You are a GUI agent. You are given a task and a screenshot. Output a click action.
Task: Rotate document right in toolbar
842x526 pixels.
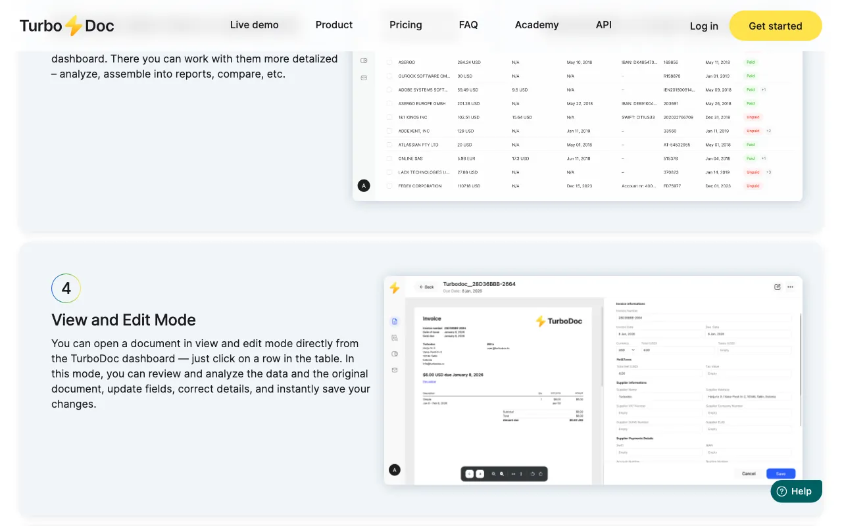tap(541, 473)
